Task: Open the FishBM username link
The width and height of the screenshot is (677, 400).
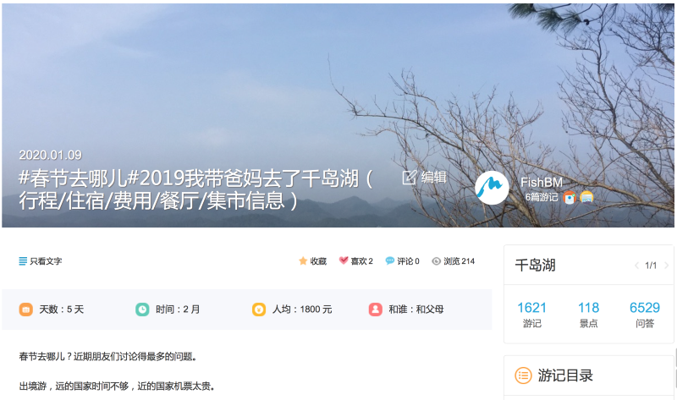Action: click(x=542, y=183)
